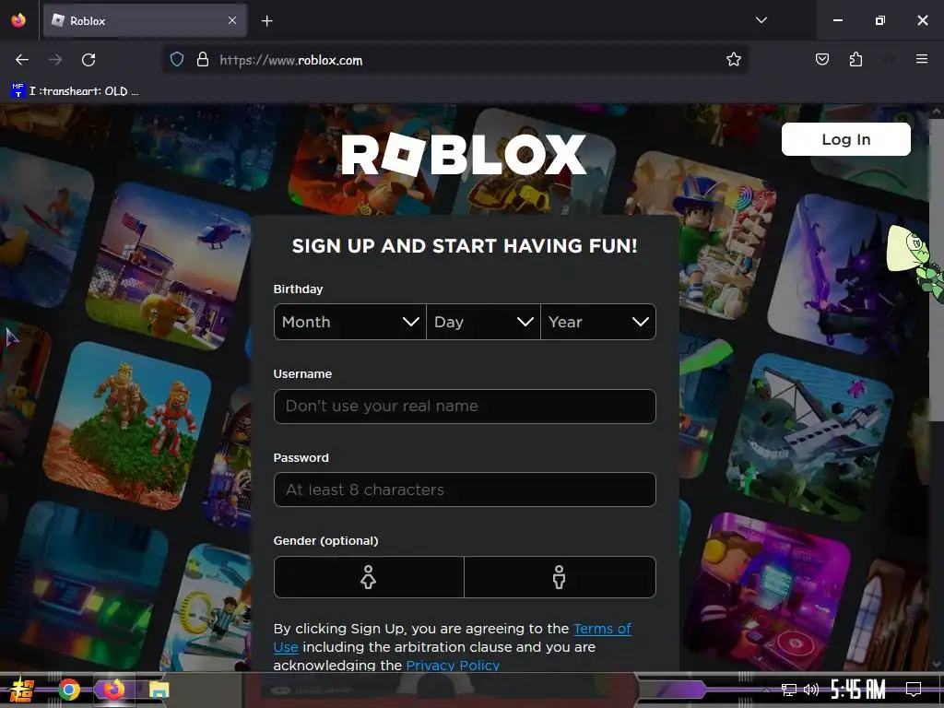Select the Roblox browser tab

click(145, 21)
